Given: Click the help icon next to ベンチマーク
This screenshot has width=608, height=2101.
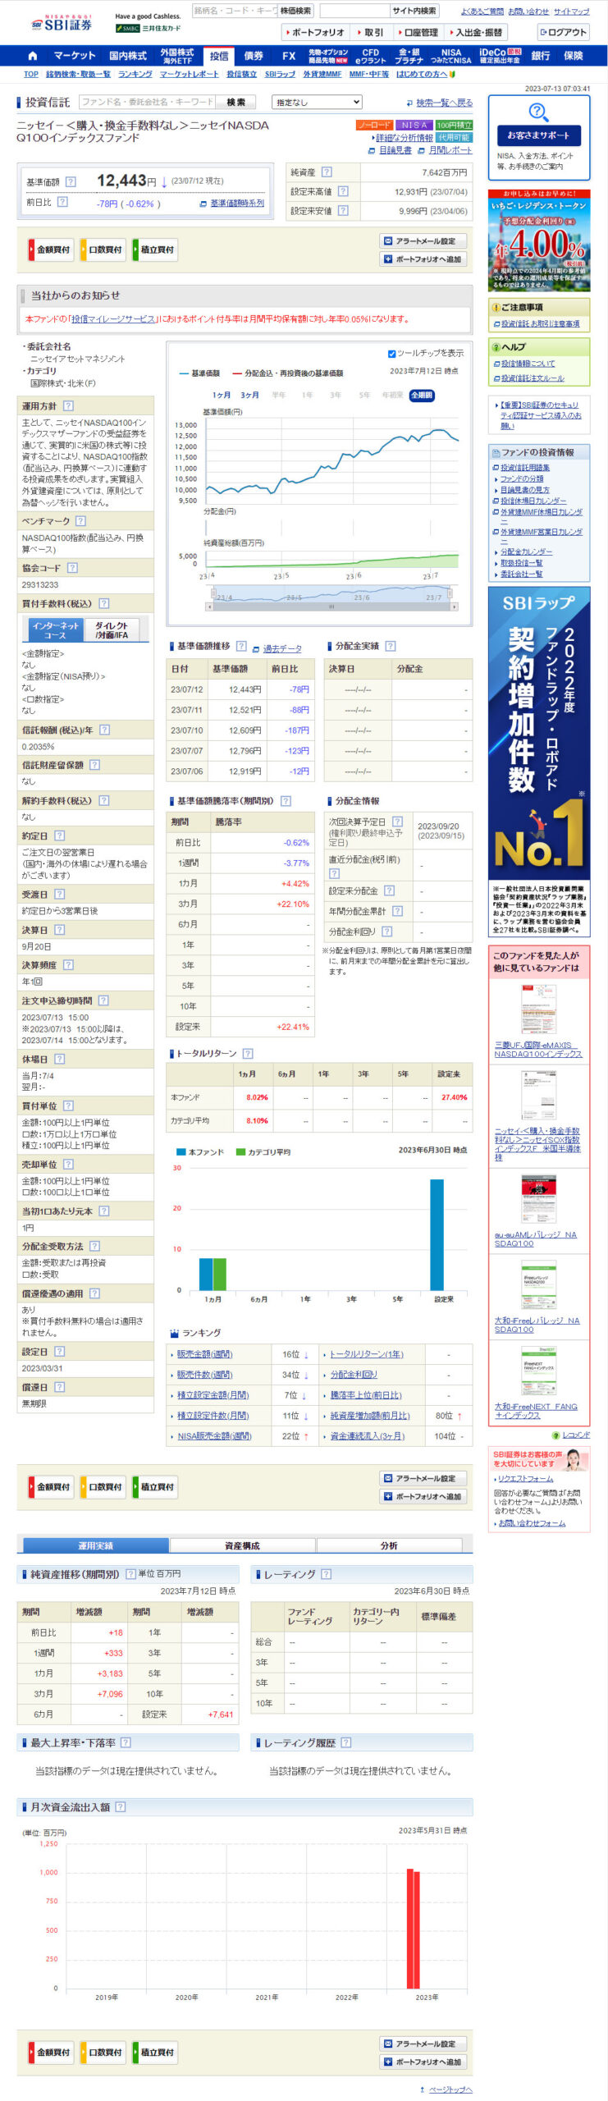Looking at the screenshot, I should pos(80,520).
